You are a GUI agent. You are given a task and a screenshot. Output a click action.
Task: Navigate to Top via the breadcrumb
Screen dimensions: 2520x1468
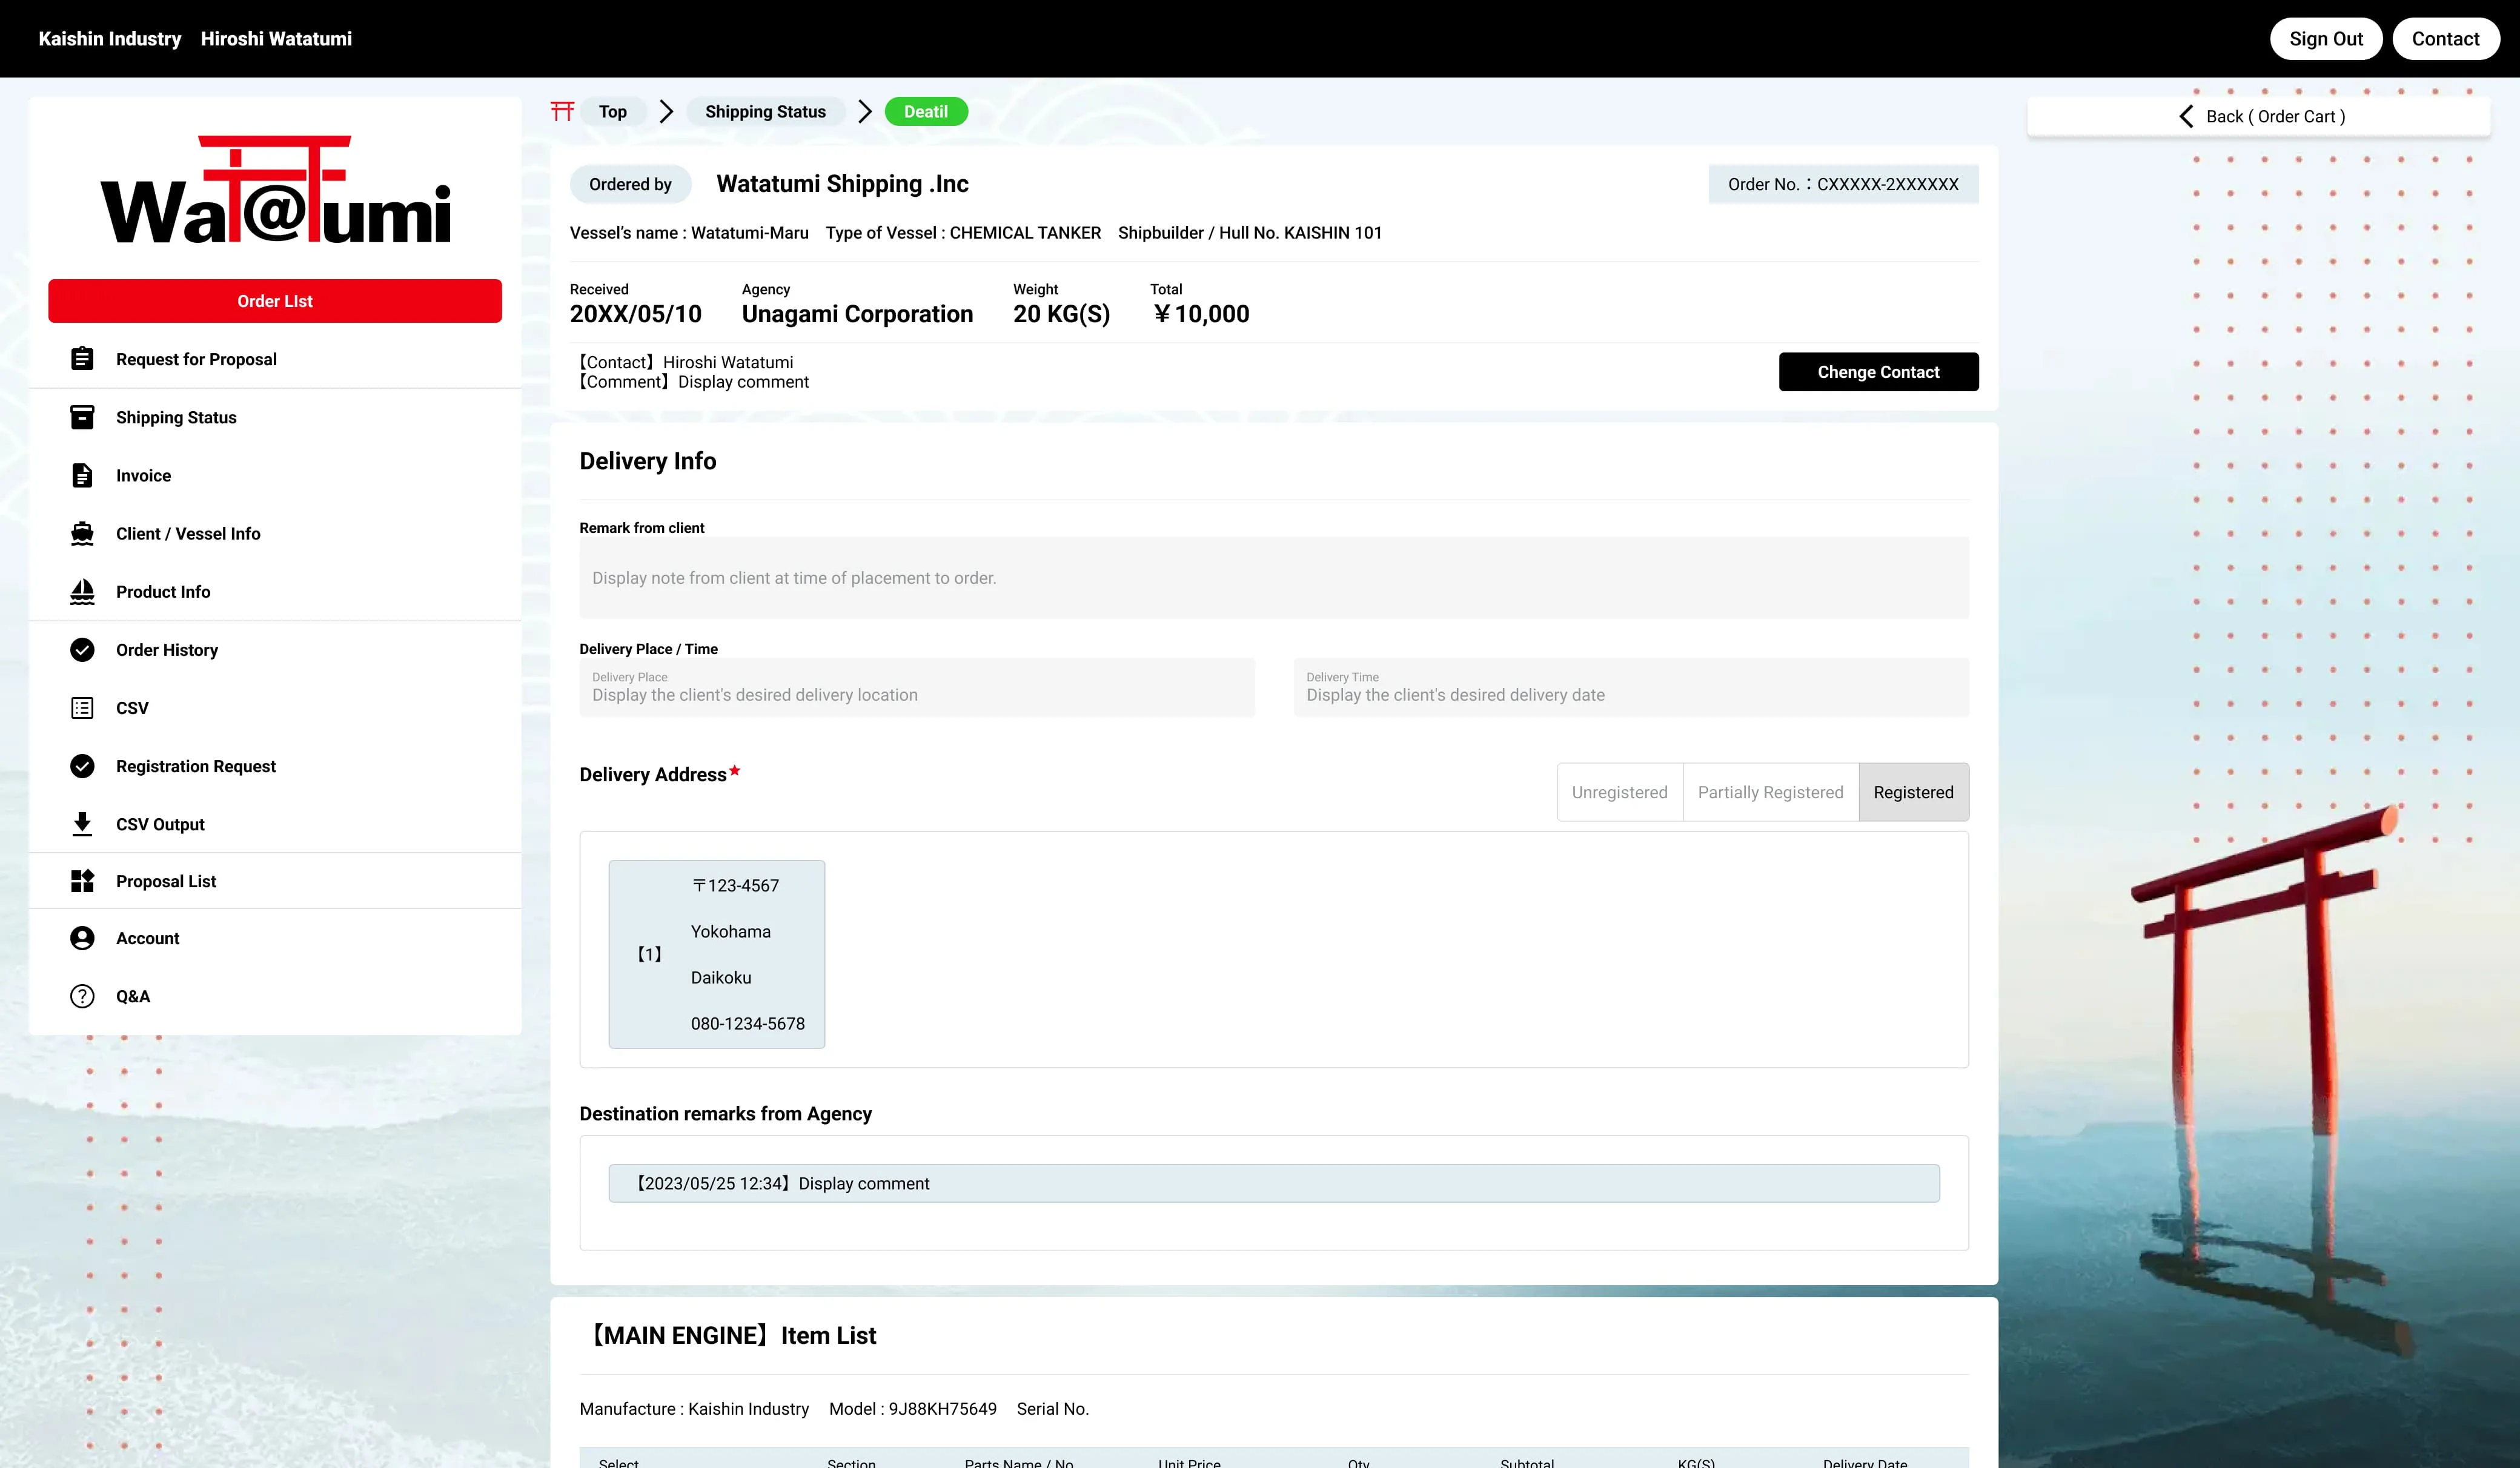(612, 111)
